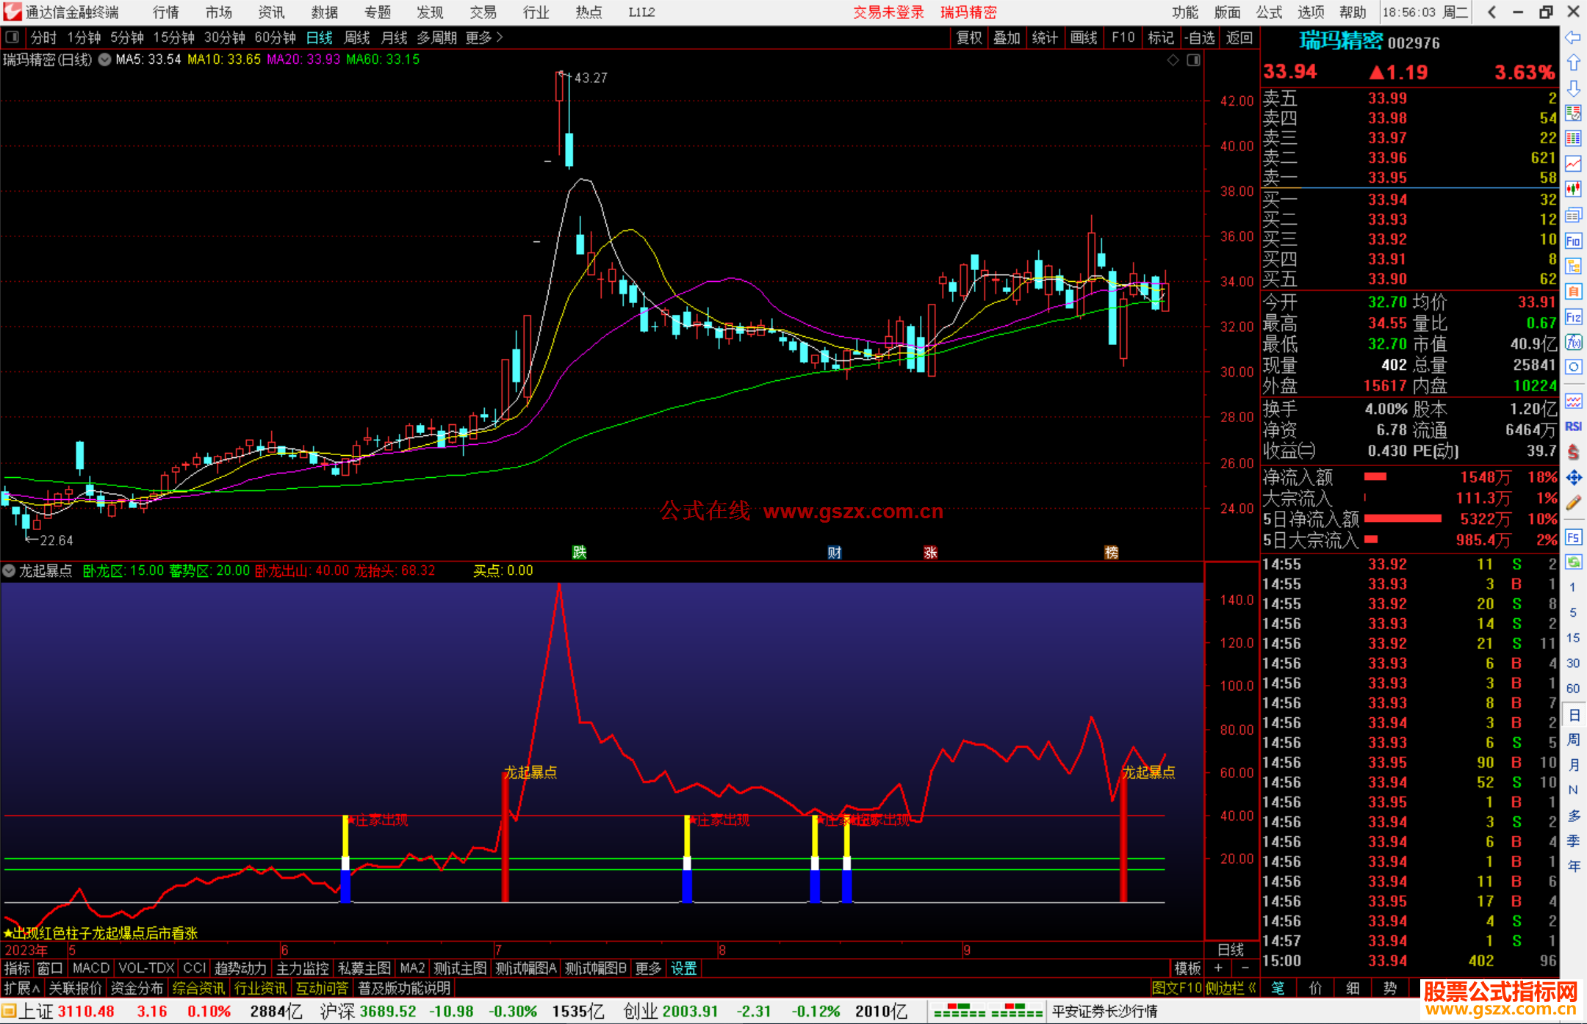The height and width of the screenshot is (1024, 1587).
Task: Switch to the VOL-TDX indicator tab
Action: pos(146,968)
